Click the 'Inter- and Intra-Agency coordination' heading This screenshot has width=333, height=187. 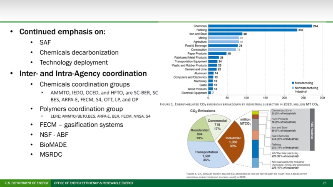(83, 74)
